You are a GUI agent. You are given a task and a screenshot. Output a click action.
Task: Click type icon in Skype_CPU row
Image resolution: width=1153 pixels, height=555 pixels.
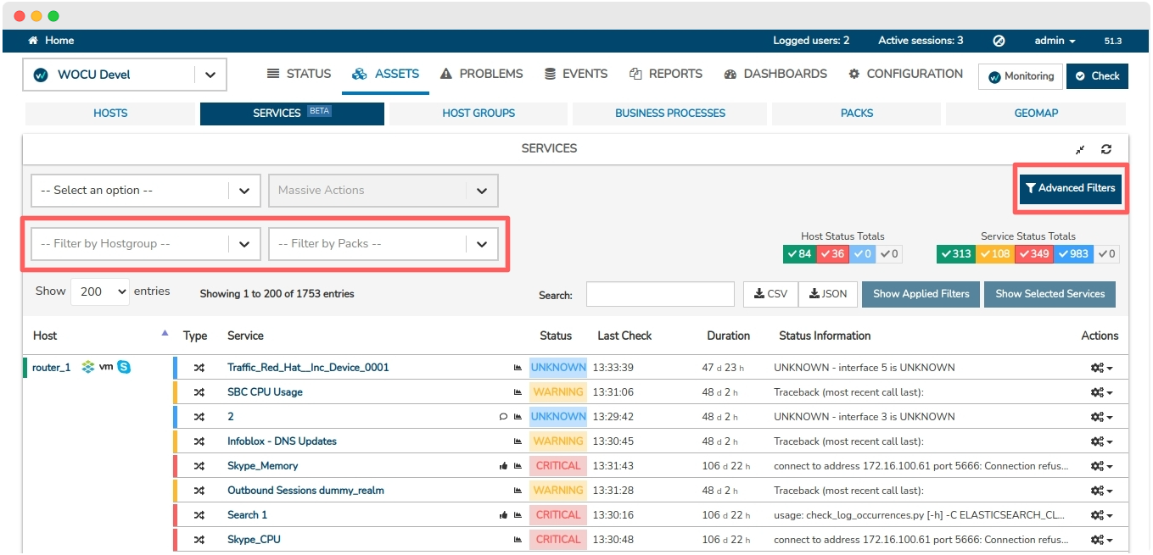click(199, 540)
